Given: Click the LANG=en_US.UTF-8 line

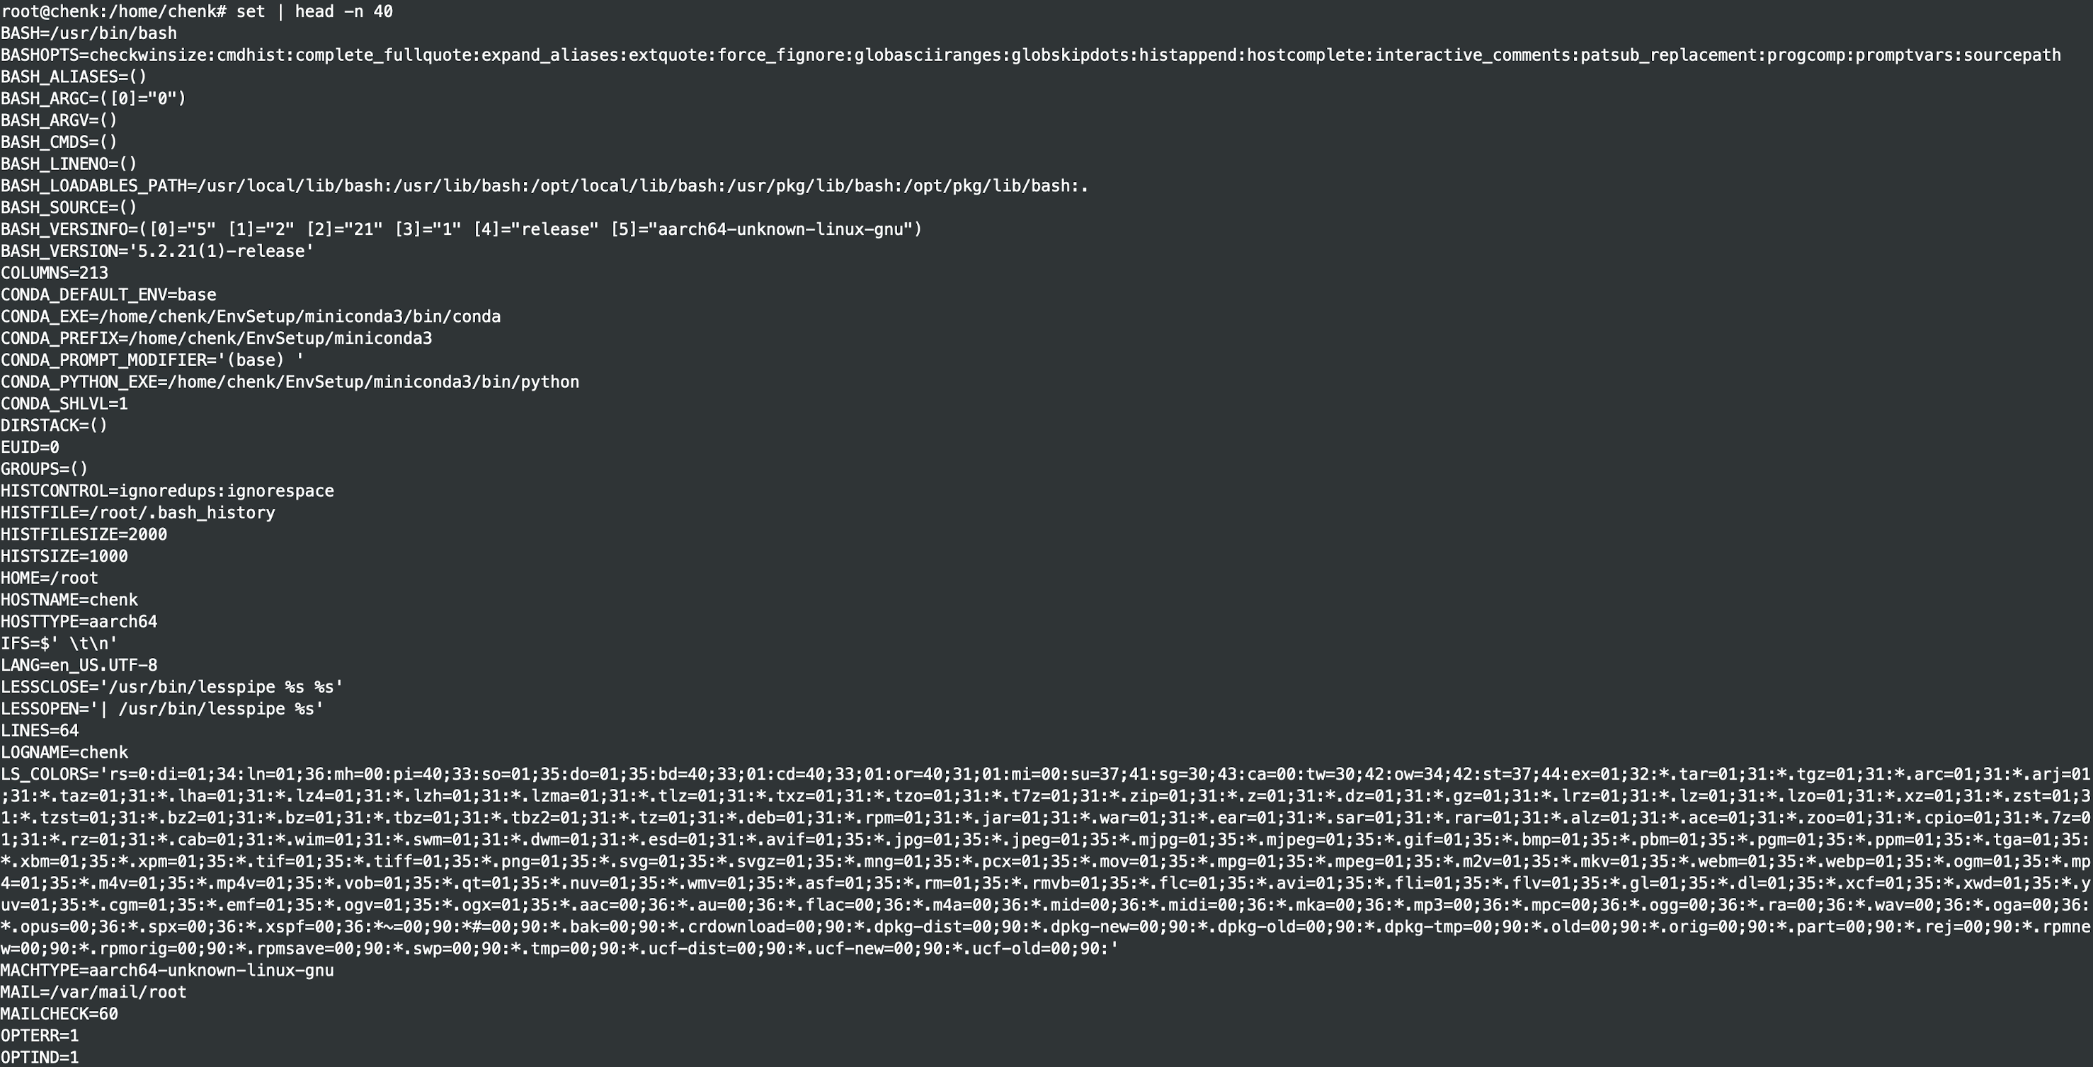Looking at the screenshot, I should (x=79, y=665).
